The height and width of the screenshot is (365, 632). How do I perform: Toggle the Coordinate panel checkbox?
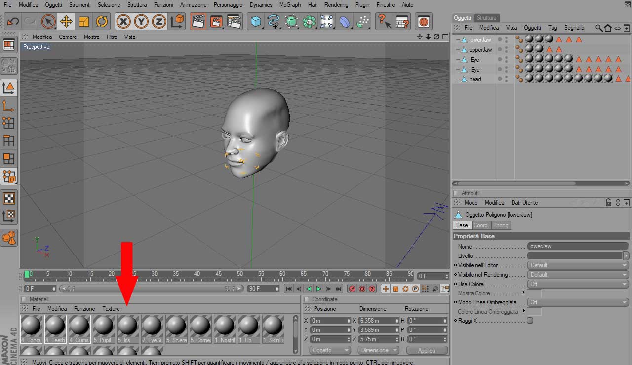coord(306,299)
